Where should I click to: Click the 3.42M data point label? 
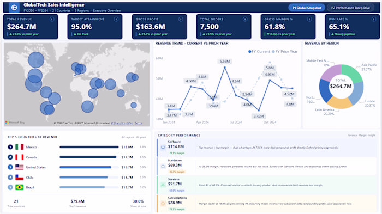[259, 116]
